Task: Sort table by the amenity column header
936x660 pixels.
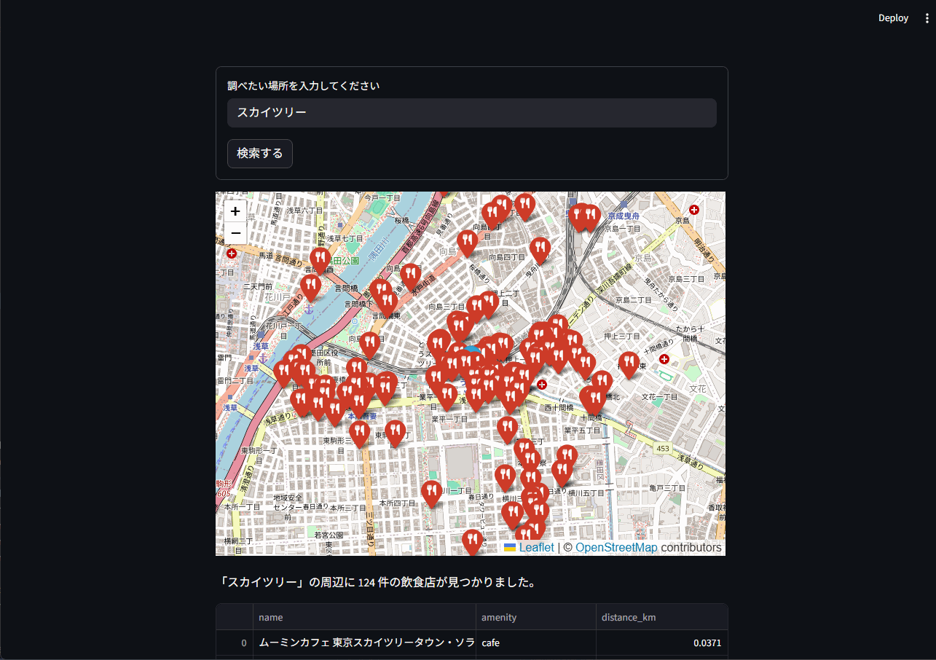Action: click(x=536, y=617)
